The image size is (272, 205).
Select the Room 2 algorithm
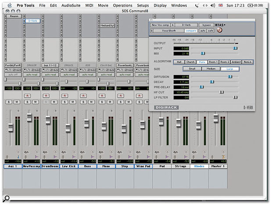coord(225,62)
